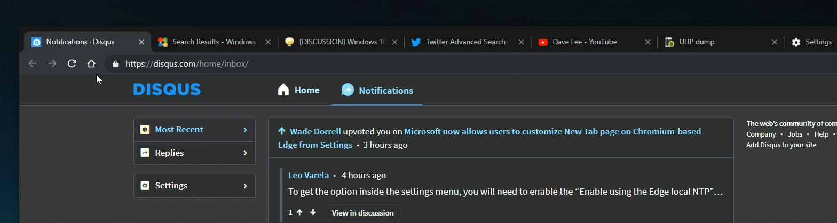Click the house icon beside Home
This screenshot has width=837, height=223.
pyautogui.click(x=283, y=90)
